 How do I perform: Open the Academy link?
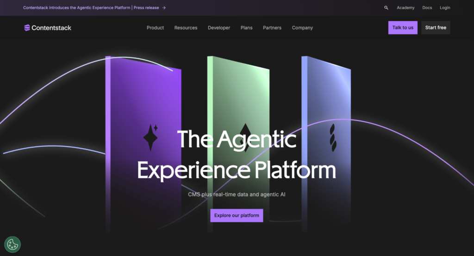tap(405, 8)
